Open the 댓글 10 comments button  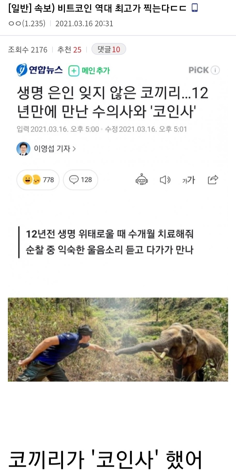[108, 50]
